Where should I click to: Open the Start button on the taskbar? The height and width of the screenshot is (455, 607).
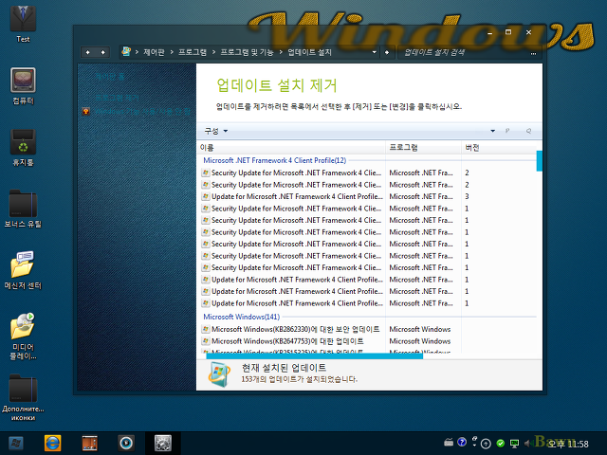[16, 444]
